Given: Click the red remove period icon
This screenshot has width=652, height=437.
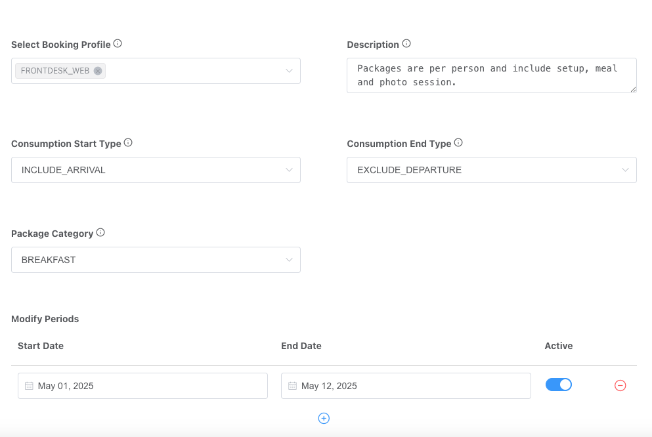Looking at the screenshot, I should coord(620,386).
